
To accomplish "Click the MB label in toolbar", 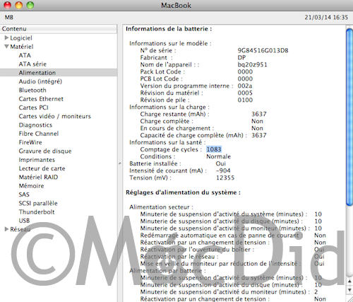I will 9,18.
